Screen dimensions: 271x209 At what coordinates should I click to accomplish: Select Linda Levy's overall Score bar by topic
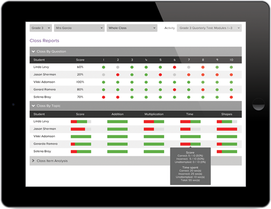pyautogui.click(x=81, y=122)
